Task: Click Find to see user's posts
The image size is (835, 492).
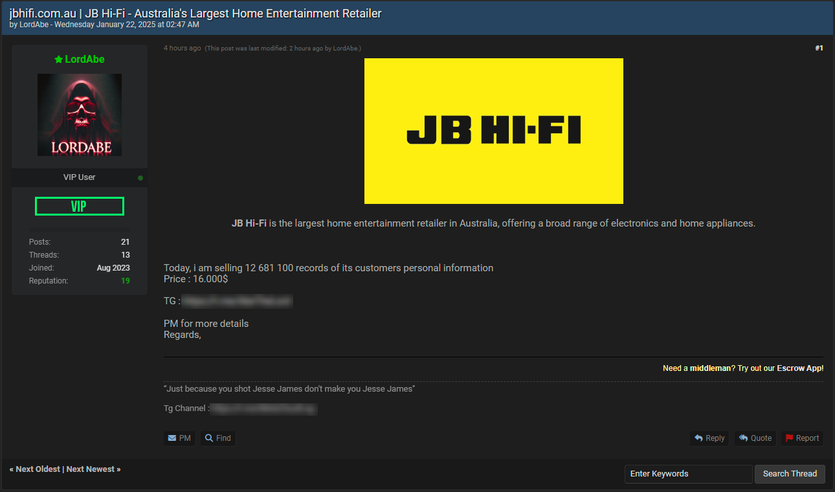Action: pyautogui.click(x=218, y=438)
